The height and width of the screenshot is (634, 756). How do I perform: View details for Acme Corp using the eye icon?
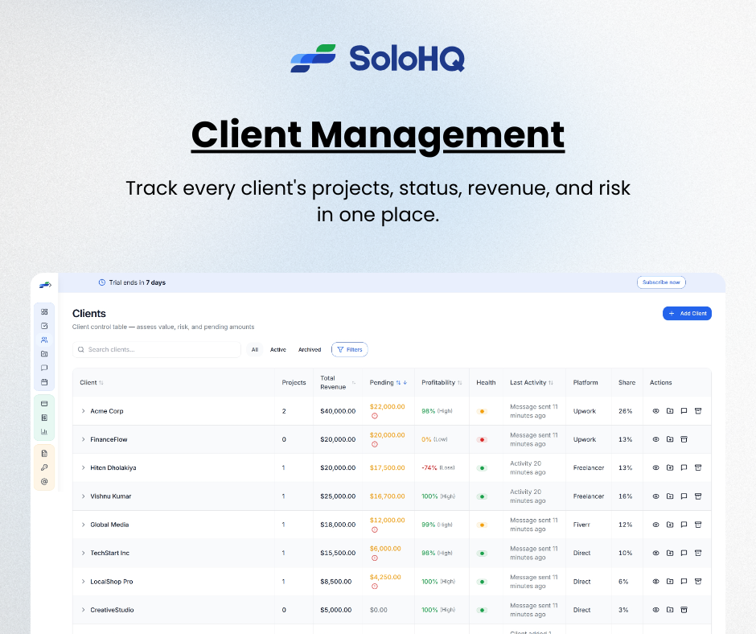[x=656, y=410]
